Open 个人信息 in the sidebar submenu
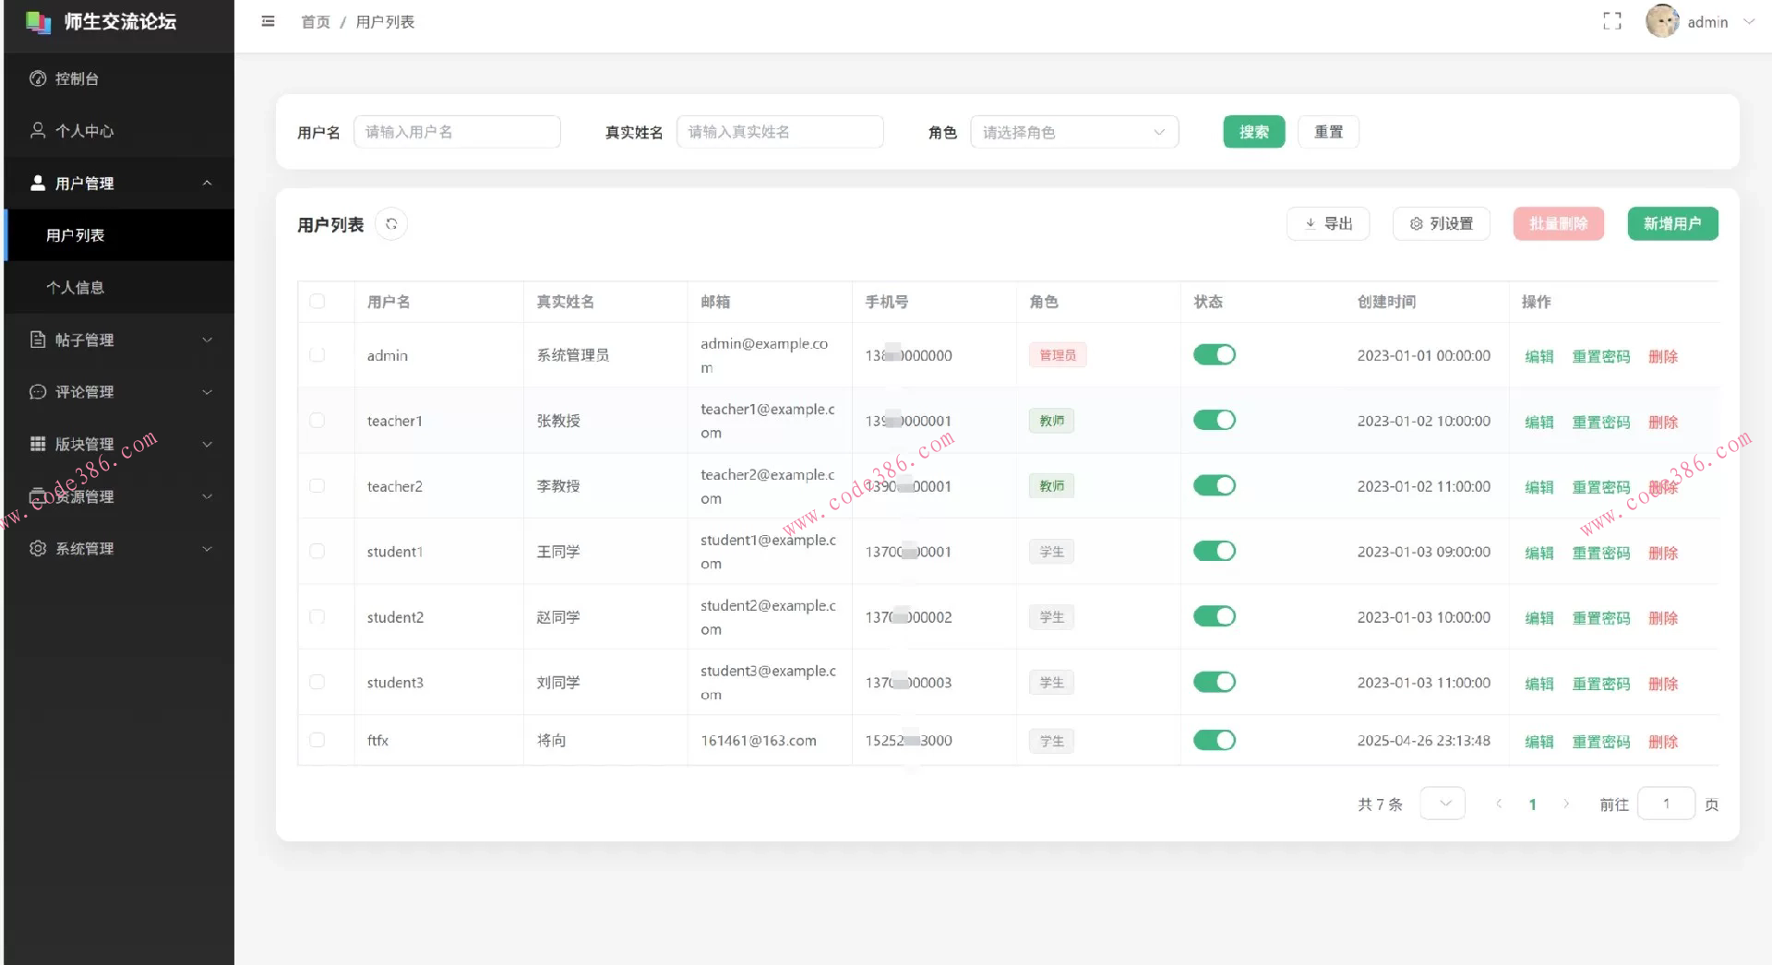Image resolution: width=1772 pixels, height=965 pixels. coord(76,287)
